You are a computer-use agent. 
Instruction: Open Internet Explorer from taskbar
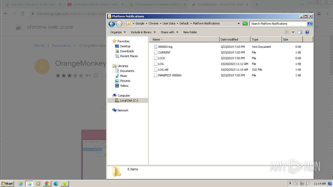click(x=21, y=184)
